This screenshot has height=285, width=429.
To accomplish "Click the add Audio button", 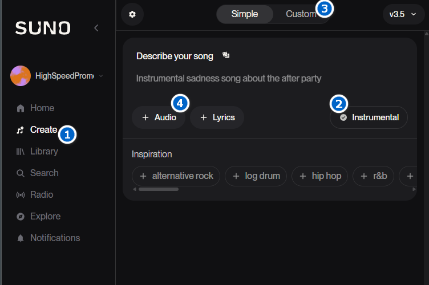I will (x=159, y=117).
